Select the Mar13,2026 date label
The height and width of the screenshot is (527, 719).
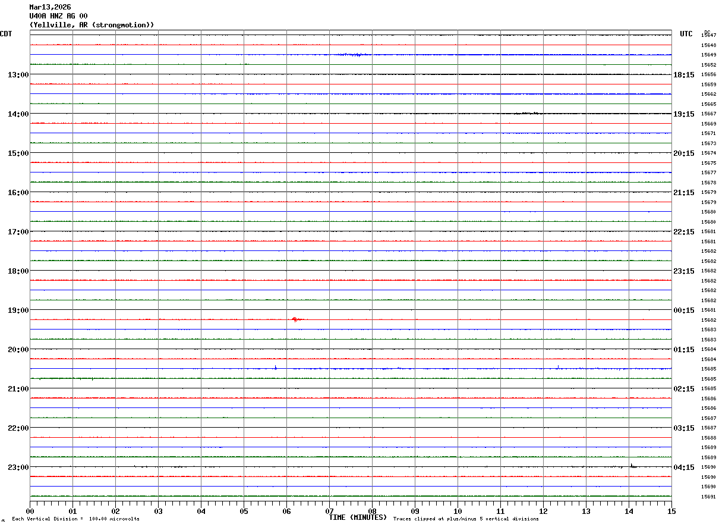click(50, 7)
